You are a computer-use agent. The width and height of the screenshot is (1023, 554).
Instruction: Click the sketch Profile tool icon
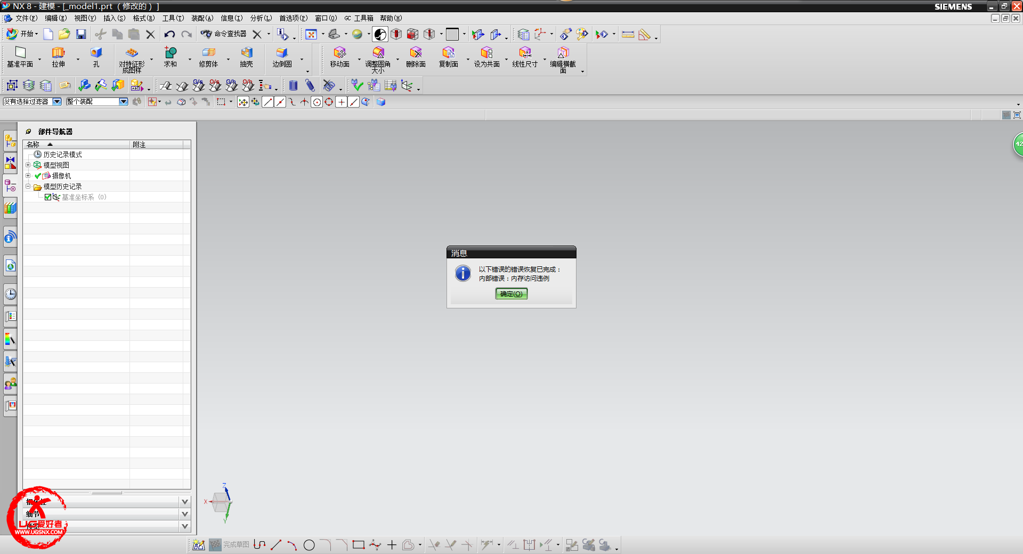259,544
